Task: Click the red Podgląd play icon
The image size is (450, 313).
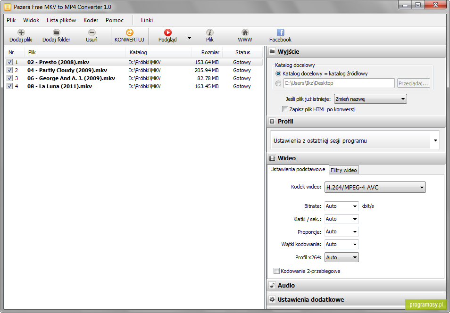Action: tap(167, 32)
